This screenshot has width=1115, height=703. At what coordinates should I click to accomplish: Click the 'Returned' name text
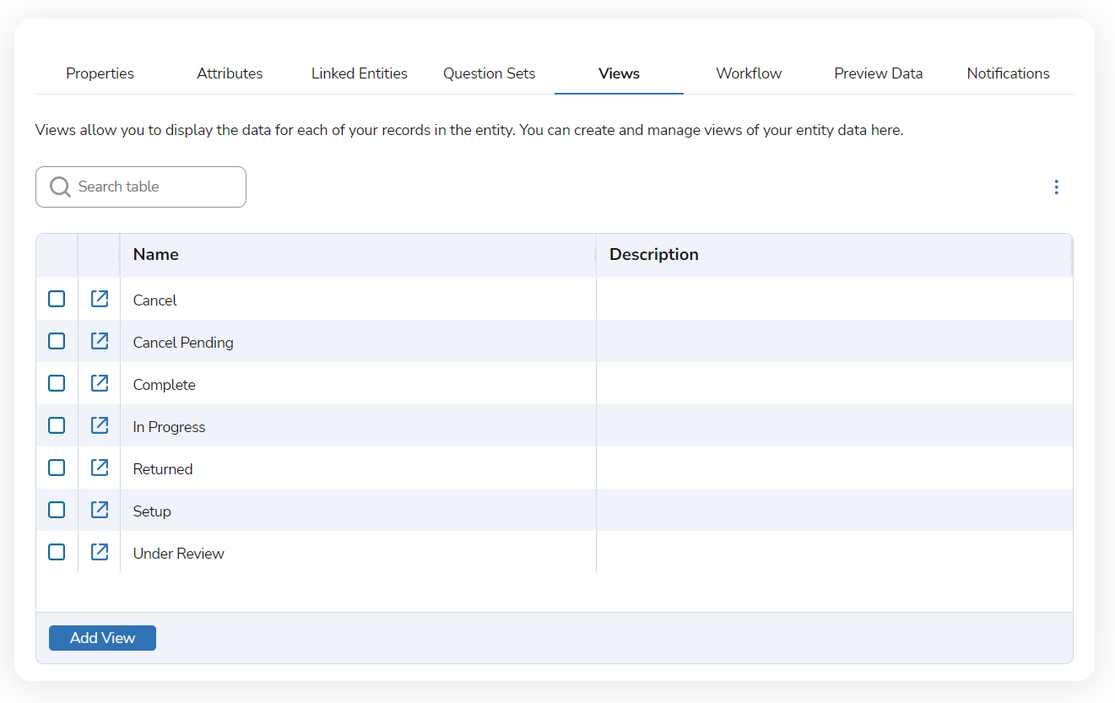[163, 469]
